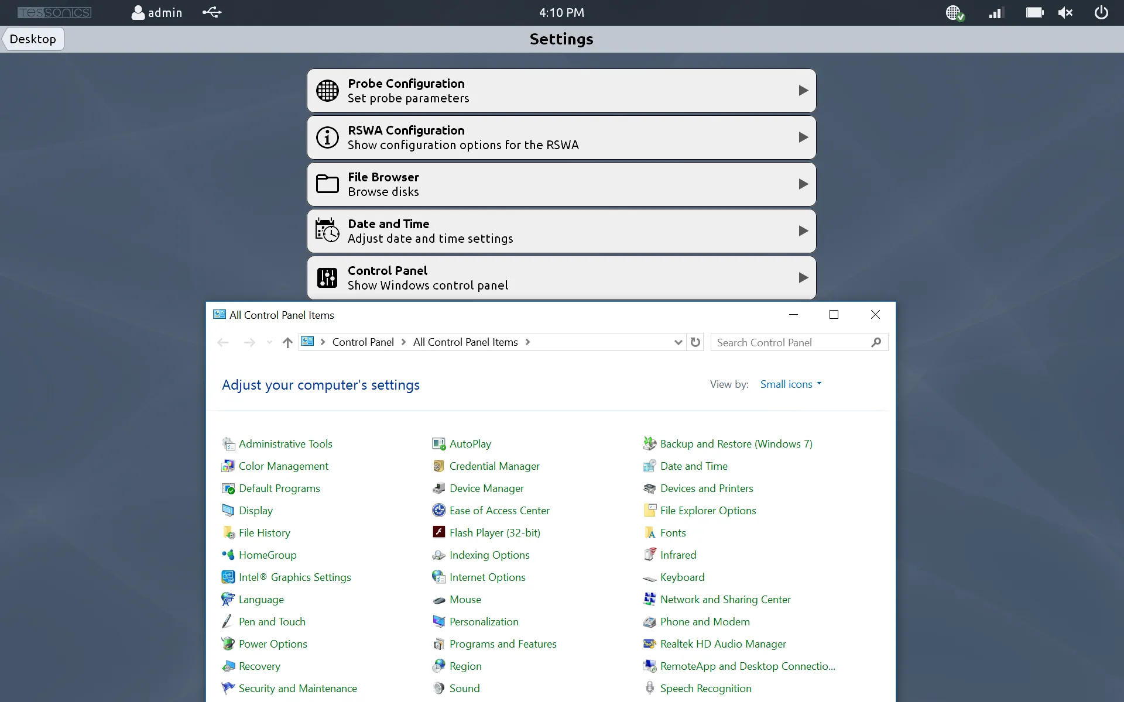Click the power icon in top bar
Image resolution: width=1124 pixels, height=702 pixels.
1101,12
